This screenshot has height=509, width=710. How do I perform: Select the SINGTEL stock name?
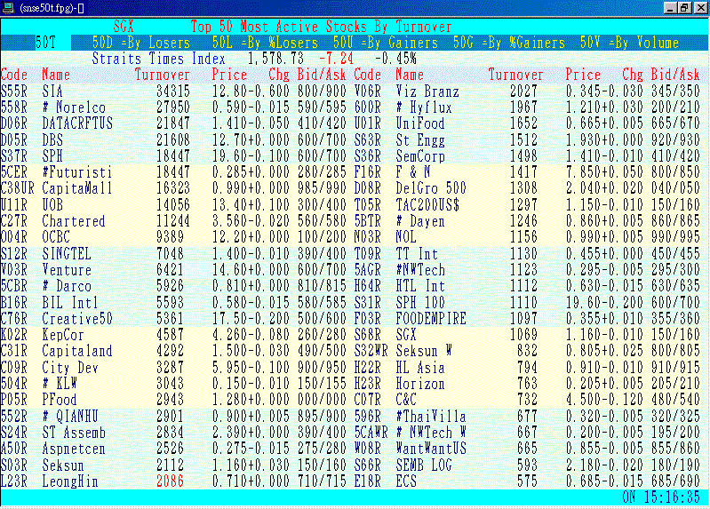pos(67,253)
